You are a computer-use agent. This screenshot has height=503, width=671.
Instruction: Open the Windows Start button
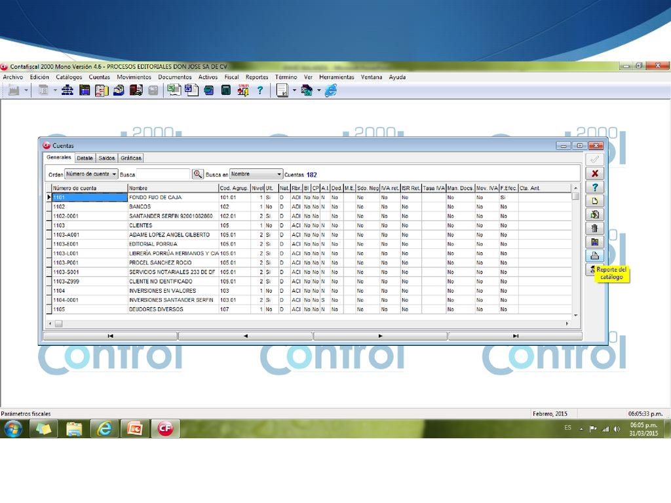[13, 428]
